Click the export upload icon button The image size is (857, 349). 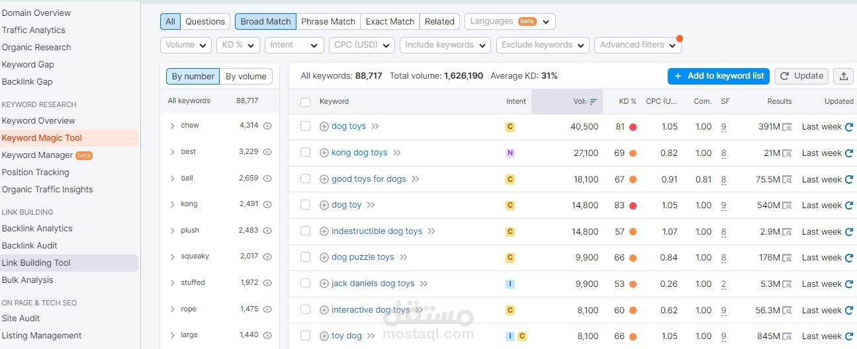pos(844,76)
